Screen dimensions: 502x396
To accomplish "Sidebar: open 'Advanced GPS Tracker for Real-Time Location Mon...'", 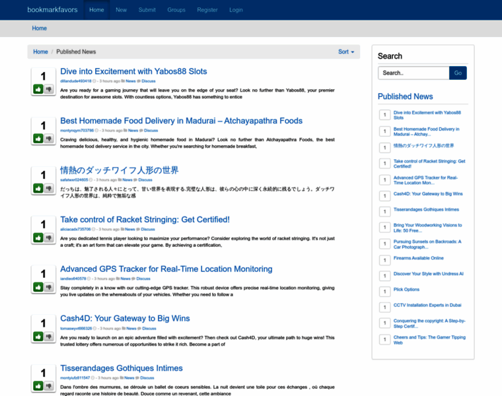I will coord(425,180).
